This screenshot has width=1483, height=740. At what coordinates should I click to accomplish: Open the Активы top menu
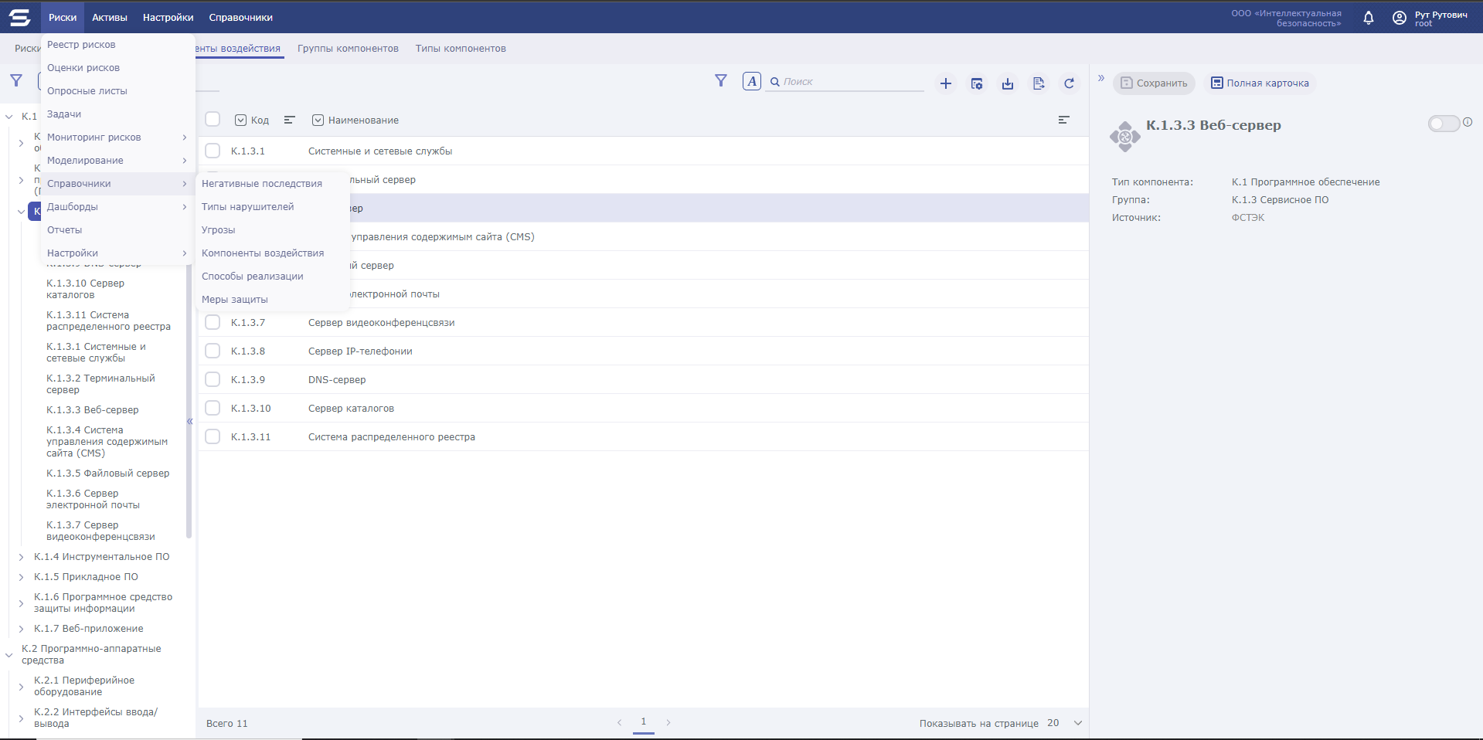(110, 17)
